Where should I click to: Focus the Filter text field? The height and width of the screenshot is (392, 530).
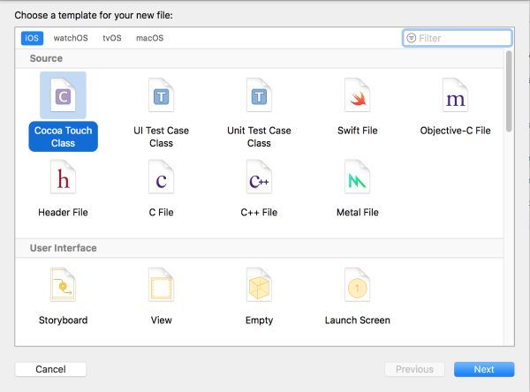(458, 38)
